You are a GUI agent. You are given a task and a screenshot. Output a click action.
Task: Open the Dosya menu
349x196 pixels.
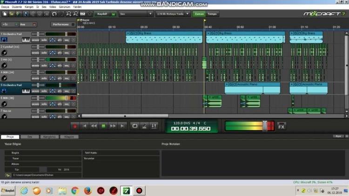click(x=5, y=7)
